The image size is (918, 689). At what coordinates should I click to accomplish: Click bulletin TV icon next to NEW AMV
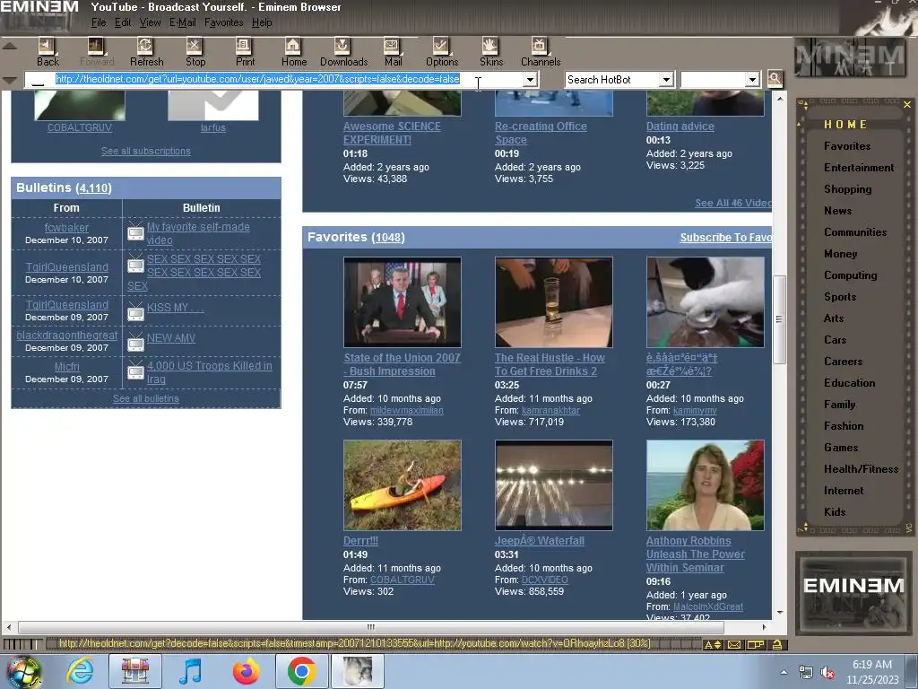(136, 342)
